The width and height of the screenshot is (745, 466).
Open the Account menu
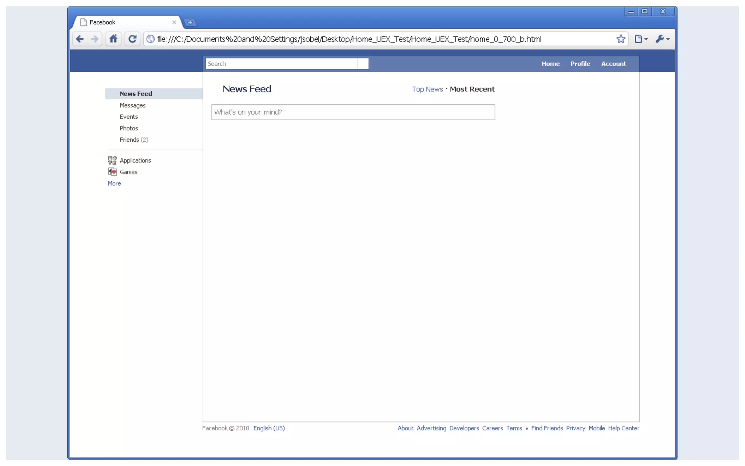(613, 64)
